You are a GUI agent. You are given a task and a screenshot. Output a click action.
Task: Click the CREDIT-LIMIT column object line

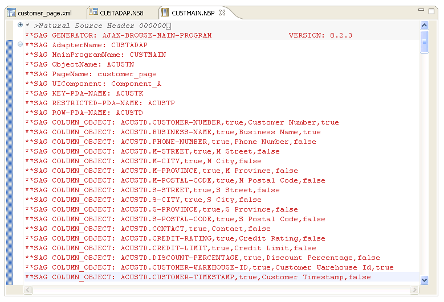coord(170,249)
